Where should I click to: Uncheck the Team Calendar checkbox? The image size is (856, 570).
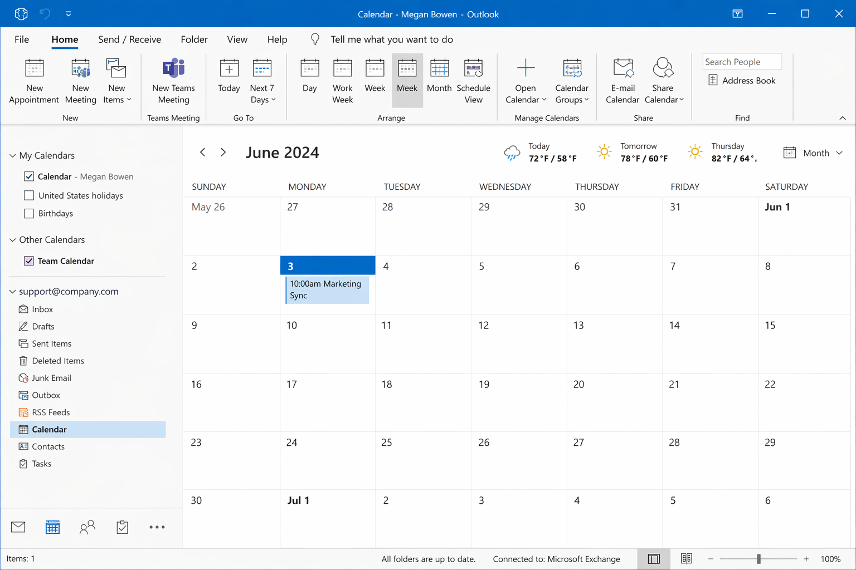click(x=29, y=261)
